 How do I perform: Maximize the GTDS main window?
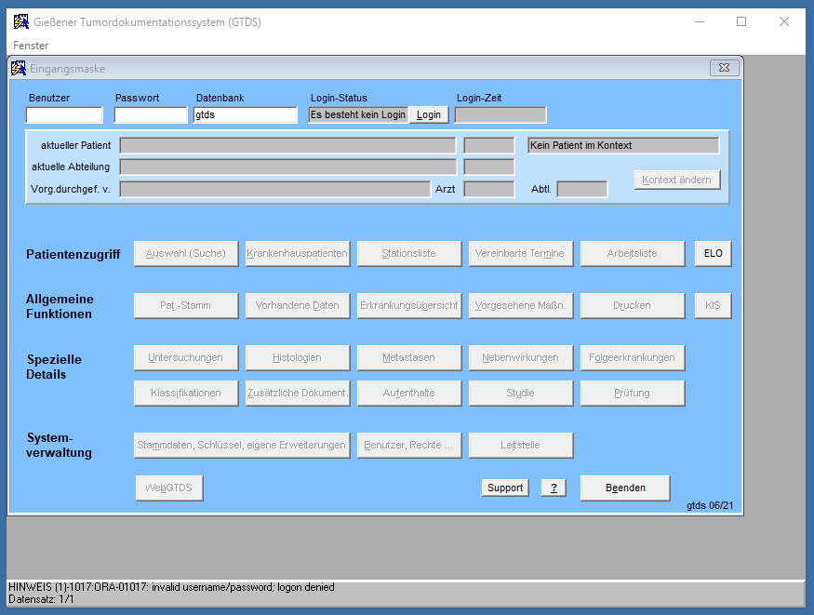(741, 21)
